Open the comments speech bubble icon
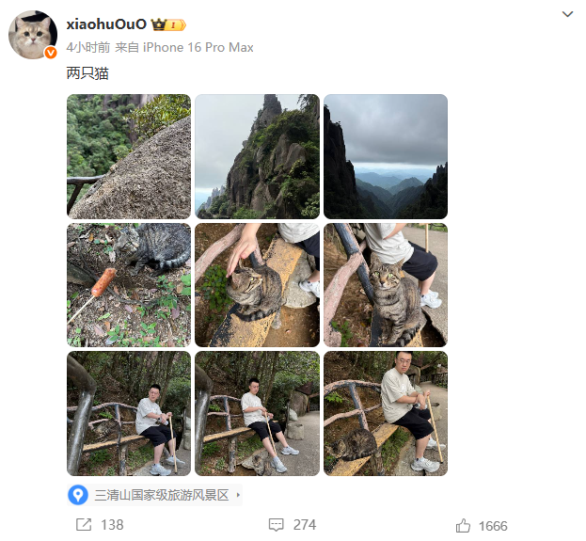The height and width of the screenshot is (541, 586). pyautogui.click(x=277, y=525)
